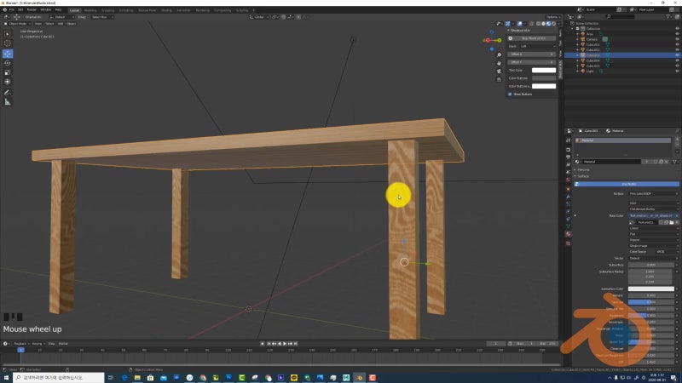Open the outliner filter dropdown

tap(669, 16)
